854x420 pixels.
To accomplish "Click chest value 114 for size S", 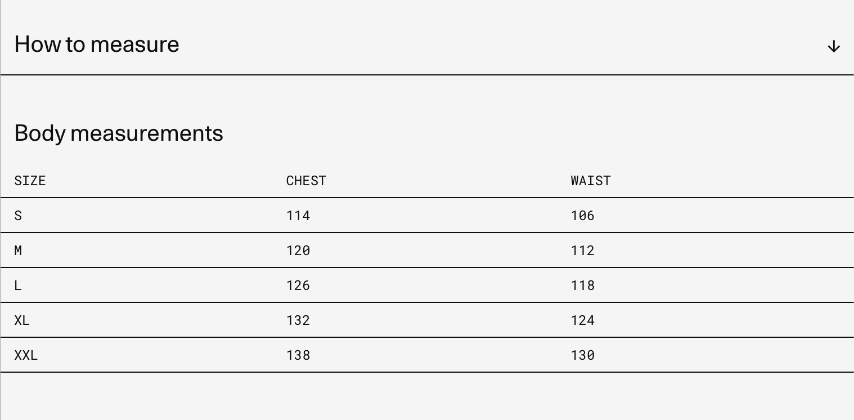I will tap(298, 216).
